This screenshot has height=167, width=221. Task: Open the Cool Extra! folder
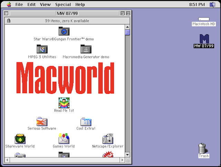(86, 122)
